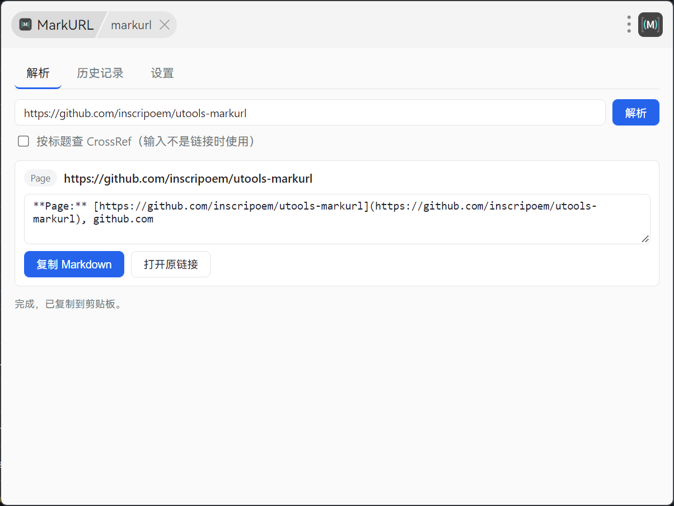Switch to the 解析 tab
This screenshot has height=506, width=674.
38,73
